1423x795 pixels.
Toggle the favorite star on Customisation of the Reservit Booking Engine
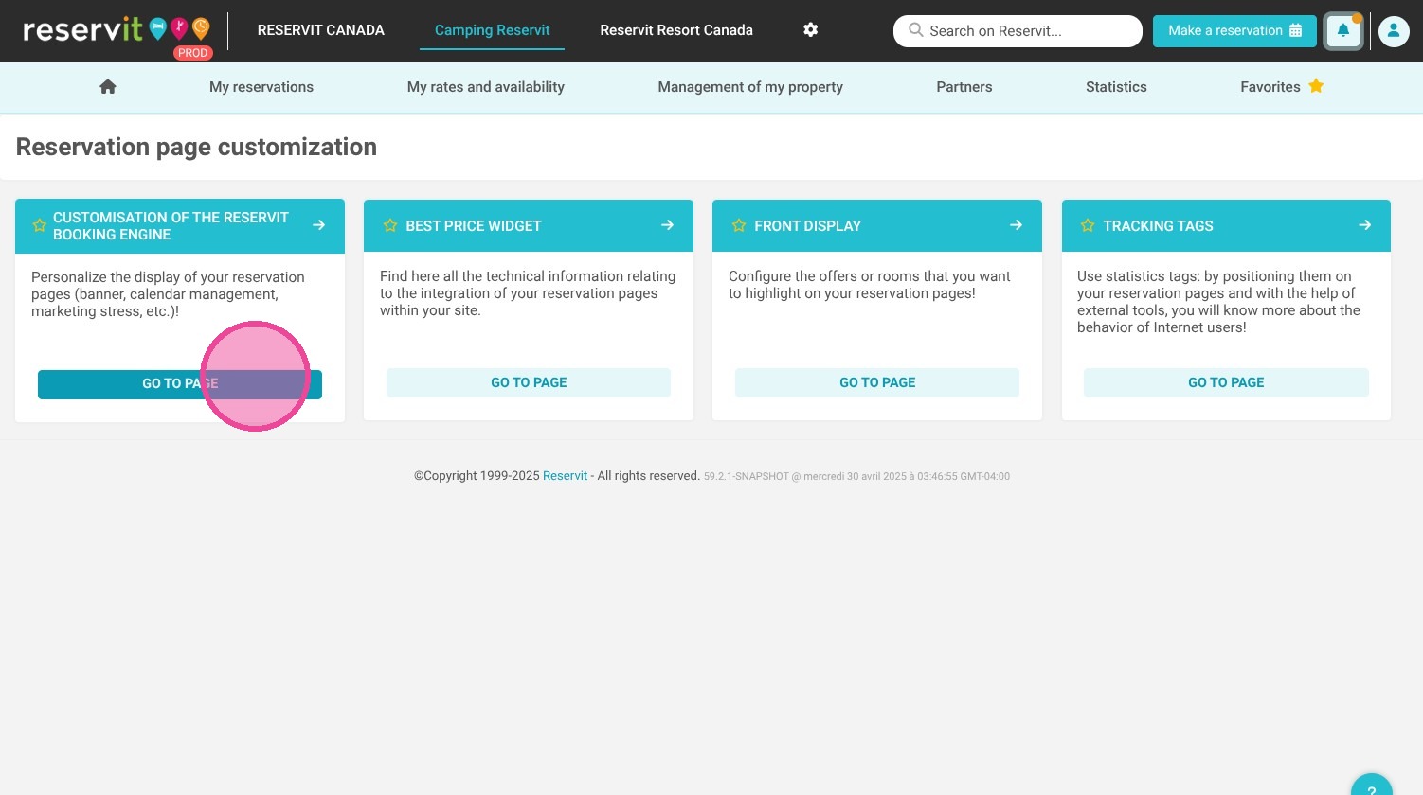pyautogui.click(x=40, y=226)
